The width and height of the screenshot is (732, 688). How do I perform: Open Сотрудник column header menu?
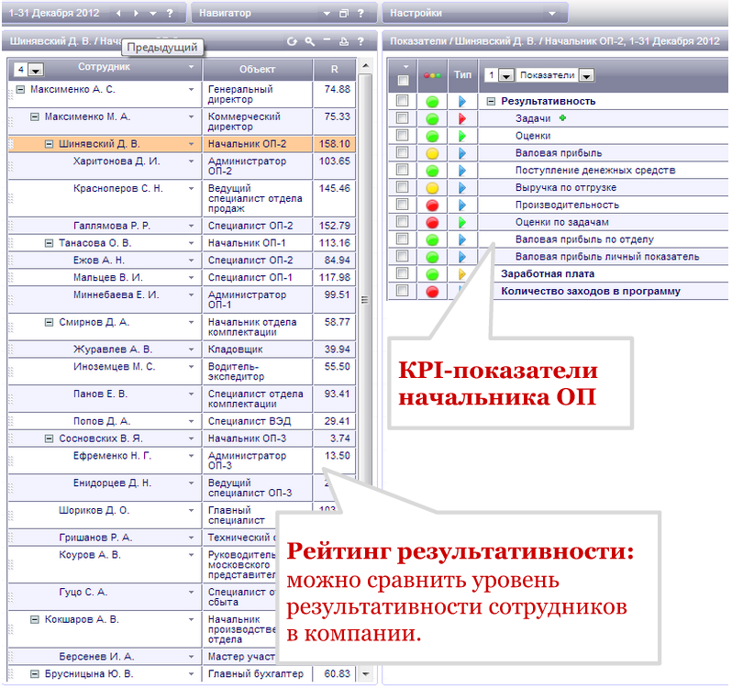coord(191,67)
